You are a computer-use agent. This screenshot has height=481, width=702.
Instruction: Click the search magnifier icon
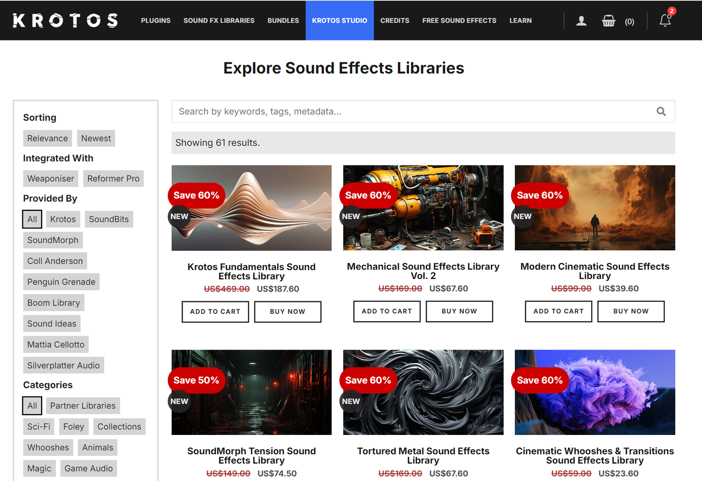tap(661, 111)
